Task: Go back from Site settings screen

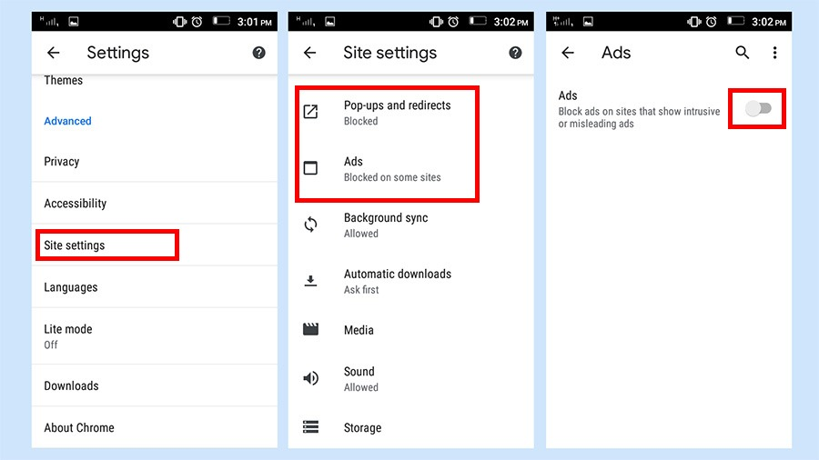Action: click(x=309, y=53)
